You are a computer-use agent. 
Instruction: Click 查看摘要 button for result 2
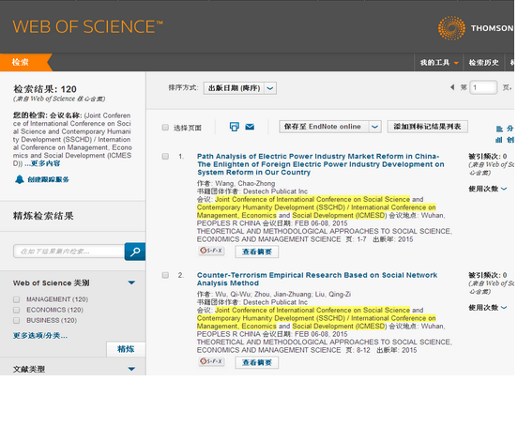257,362
